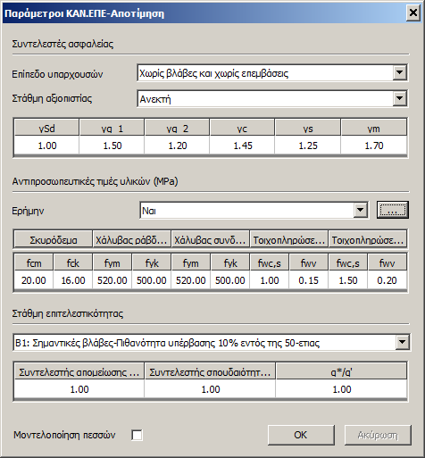This screenshot has height=458, width=425.
Task: Select the Συντελεστής σπουδαιότητας value cell
Action: (210, 389)
